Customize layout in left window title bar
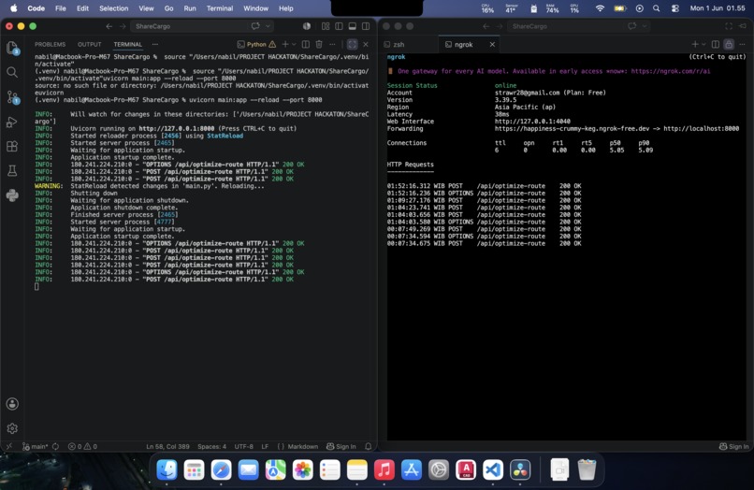Screen dimensions: 754x490 point(326,26)
